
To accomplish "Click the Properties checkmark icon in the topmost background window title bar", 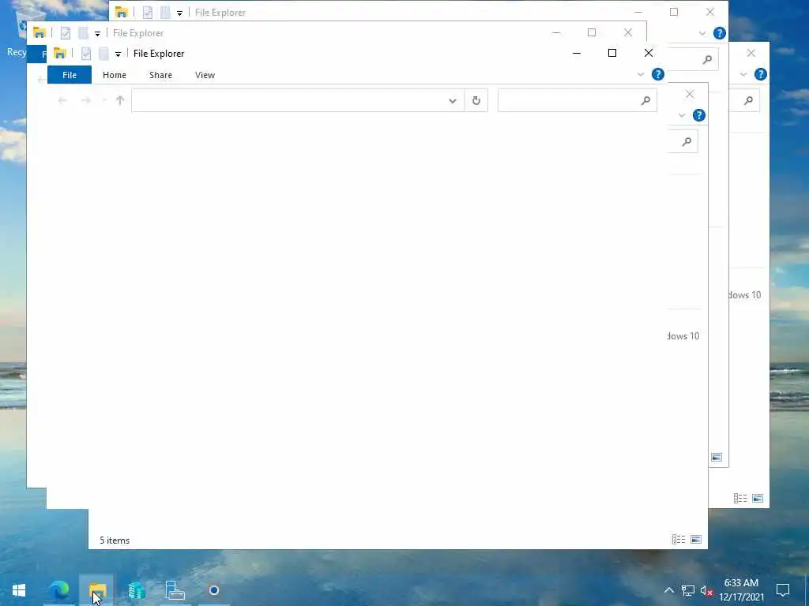I will (148, 13).
